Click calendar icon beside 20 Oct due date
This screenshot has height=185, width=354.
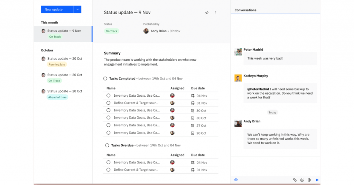(x=193, y=133)
